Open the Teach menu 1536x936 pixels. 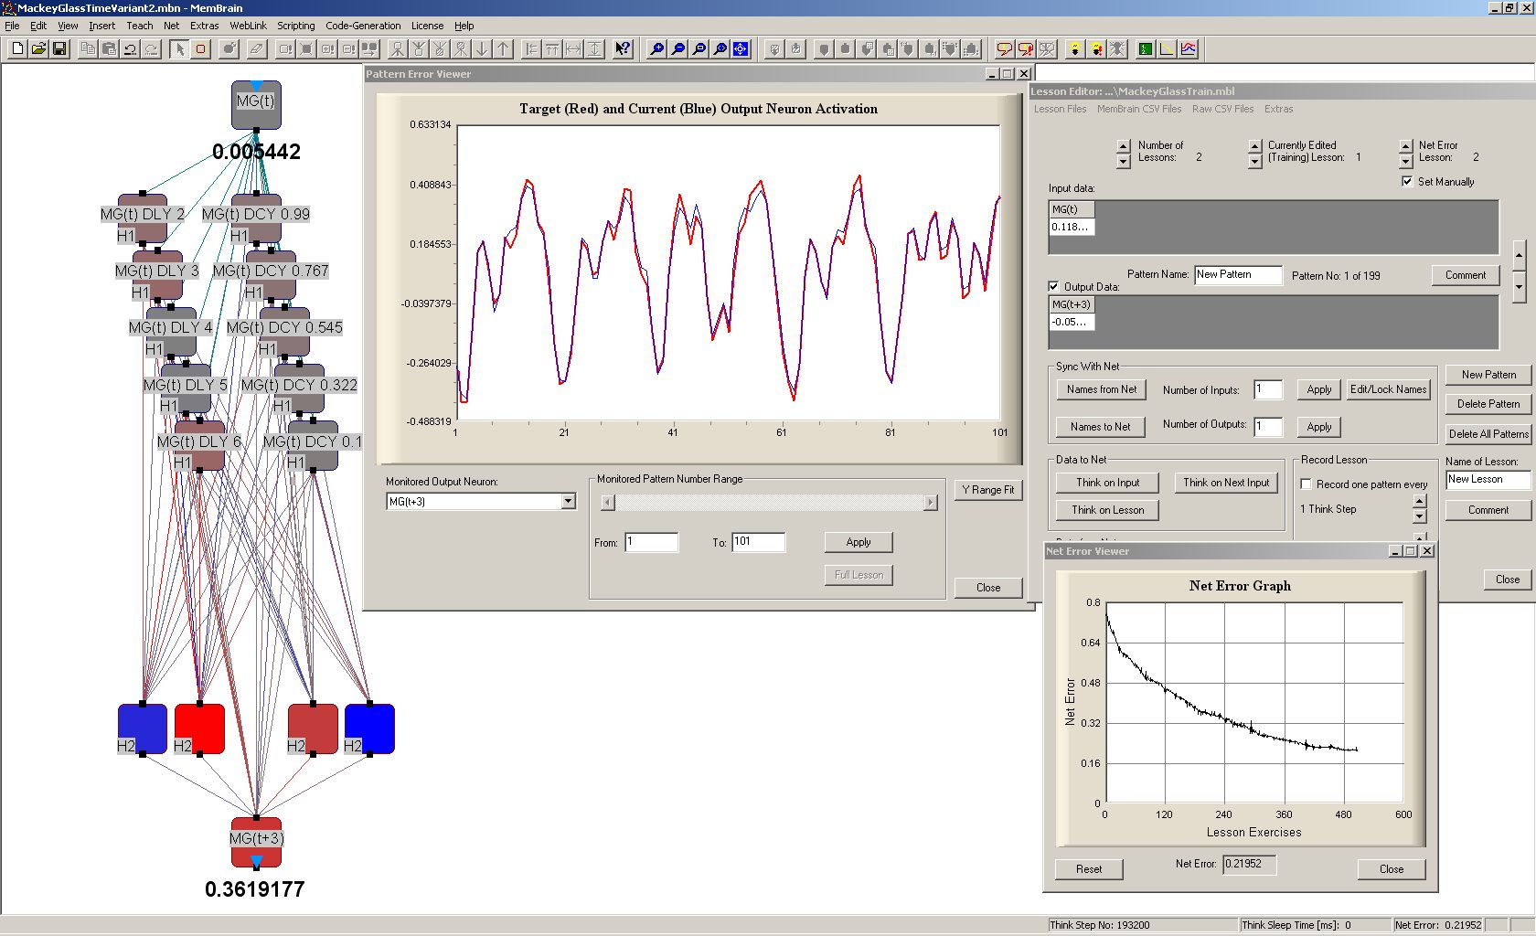pyautogui.click(x=139, y=26)
